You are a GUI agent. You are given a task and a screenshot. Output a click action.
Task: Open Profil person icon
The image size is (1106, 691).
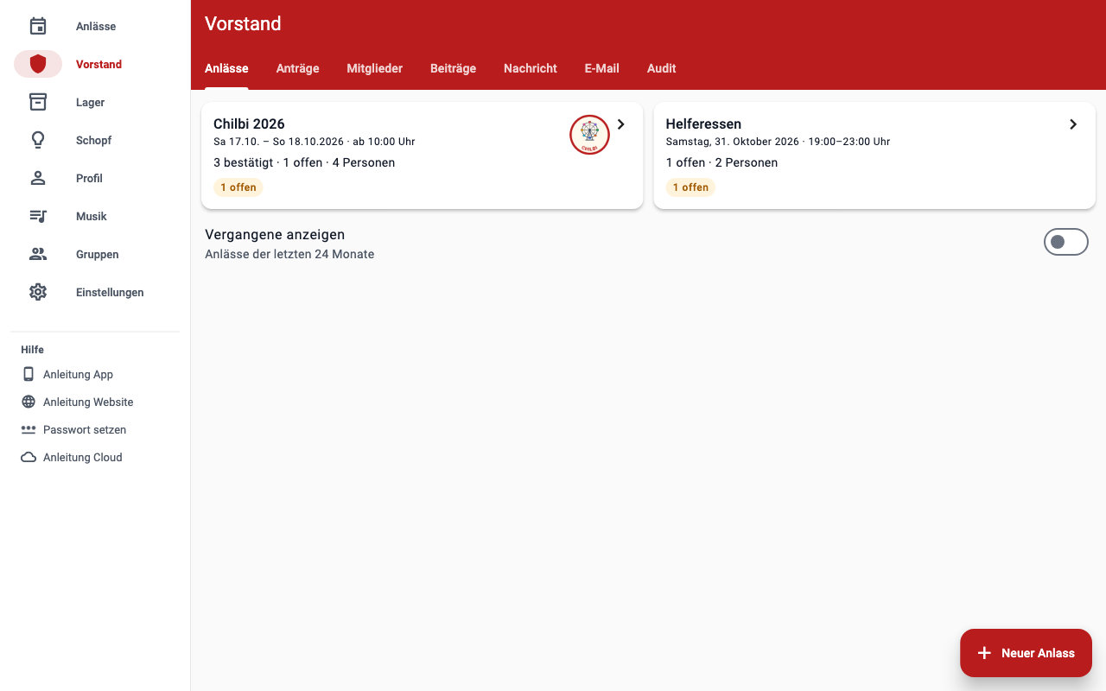point(38,178)
